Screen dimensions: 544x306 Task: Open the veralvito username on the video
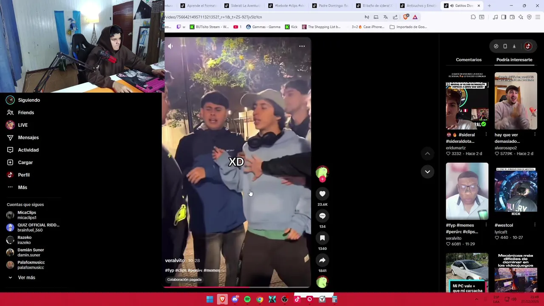175,261
